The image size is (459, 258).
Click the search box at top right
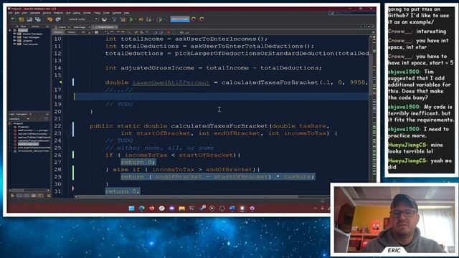pos(351,13)
